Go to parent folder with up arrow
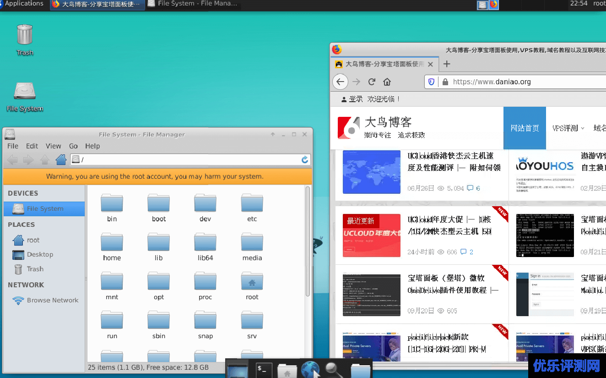The width and height of the screenshot is (606, 378). point(45,160)
